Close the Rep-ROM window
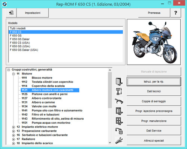 pos(179,3)
